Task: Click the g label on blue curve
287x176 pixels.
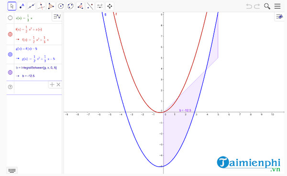Action: coord(105,14)
